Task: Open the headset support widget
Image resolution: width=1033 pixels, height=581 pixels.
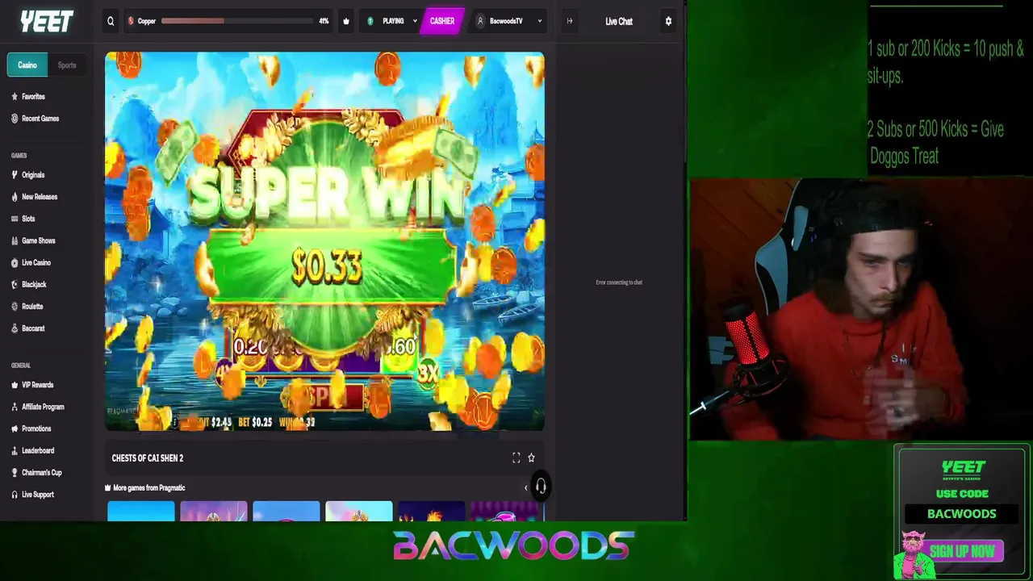Action: (x=541, y=487)
